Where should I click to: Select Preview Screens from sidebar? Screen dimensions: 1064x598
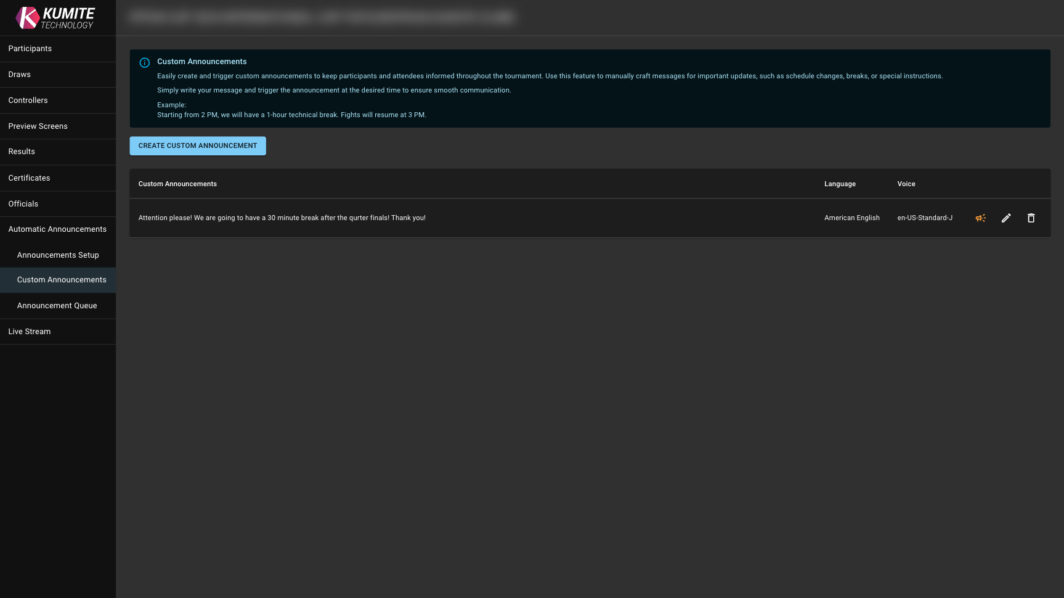[38, 126]
